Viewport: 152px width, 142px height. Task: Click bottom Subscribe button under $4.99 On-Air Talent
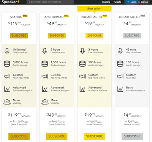[x=132, y=136]
